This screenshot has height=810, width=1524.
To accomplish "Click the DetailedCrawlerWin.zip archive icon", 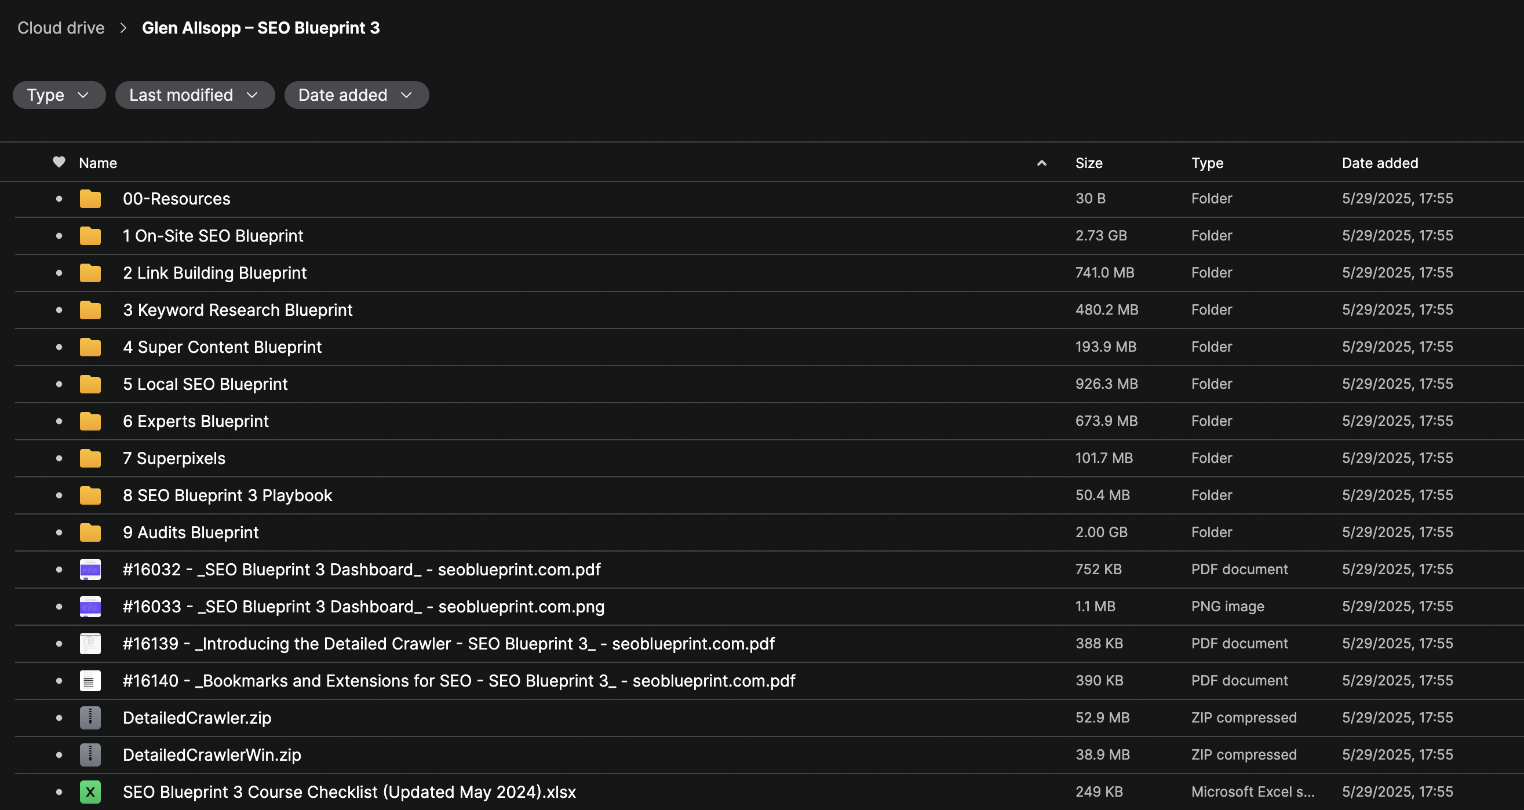I will pos(90,755).
